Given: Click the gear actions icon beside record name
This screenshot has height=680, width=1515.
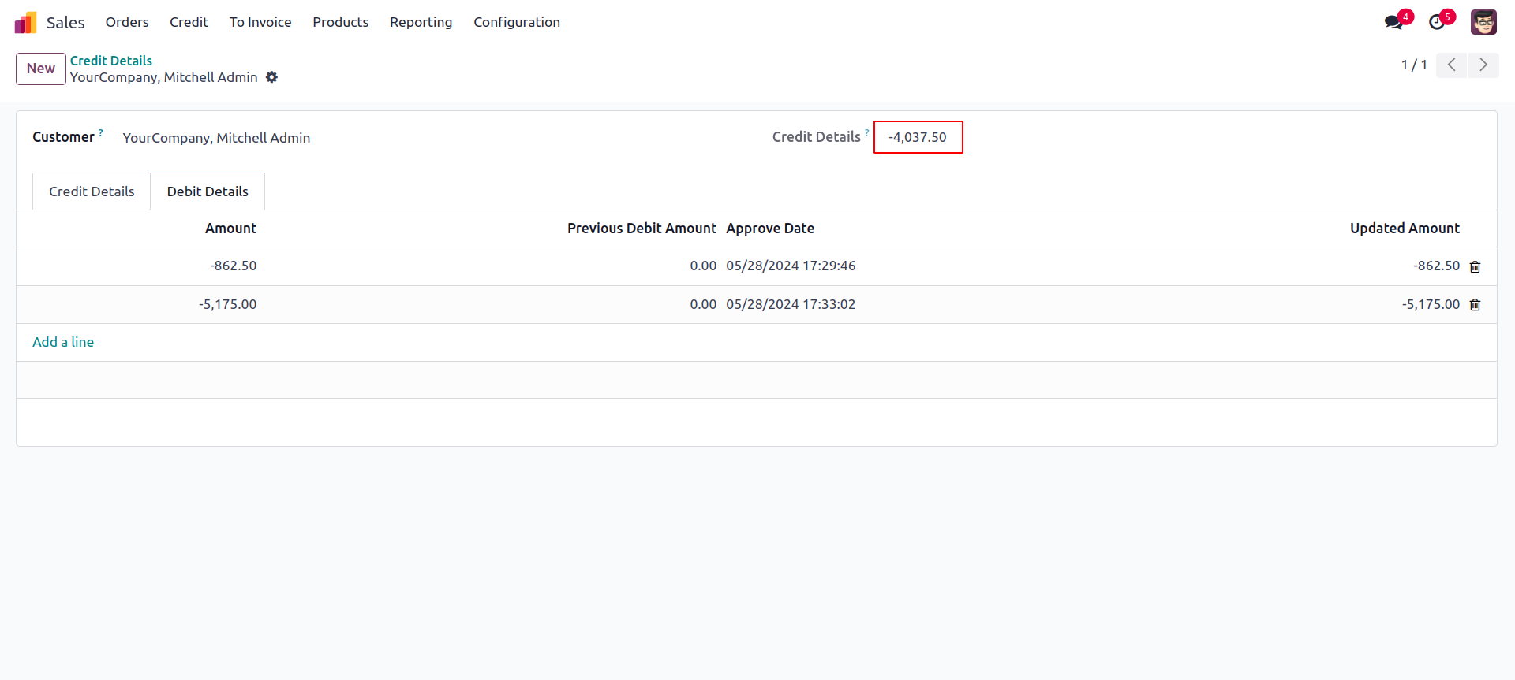Looking at the screenshot, I should pos(271,77).
